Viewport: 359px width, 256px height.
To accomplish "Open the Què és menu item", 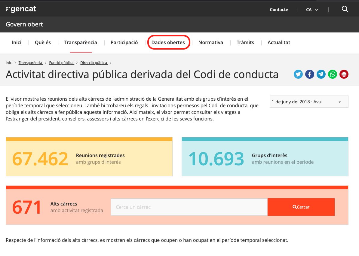I will coord(43,43).
